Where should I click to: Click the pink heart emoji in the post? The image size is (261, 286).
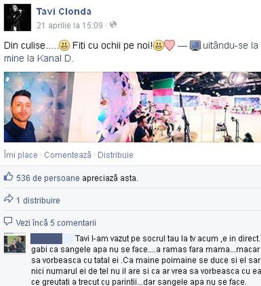pyautogui.click(x=170, y=45)
